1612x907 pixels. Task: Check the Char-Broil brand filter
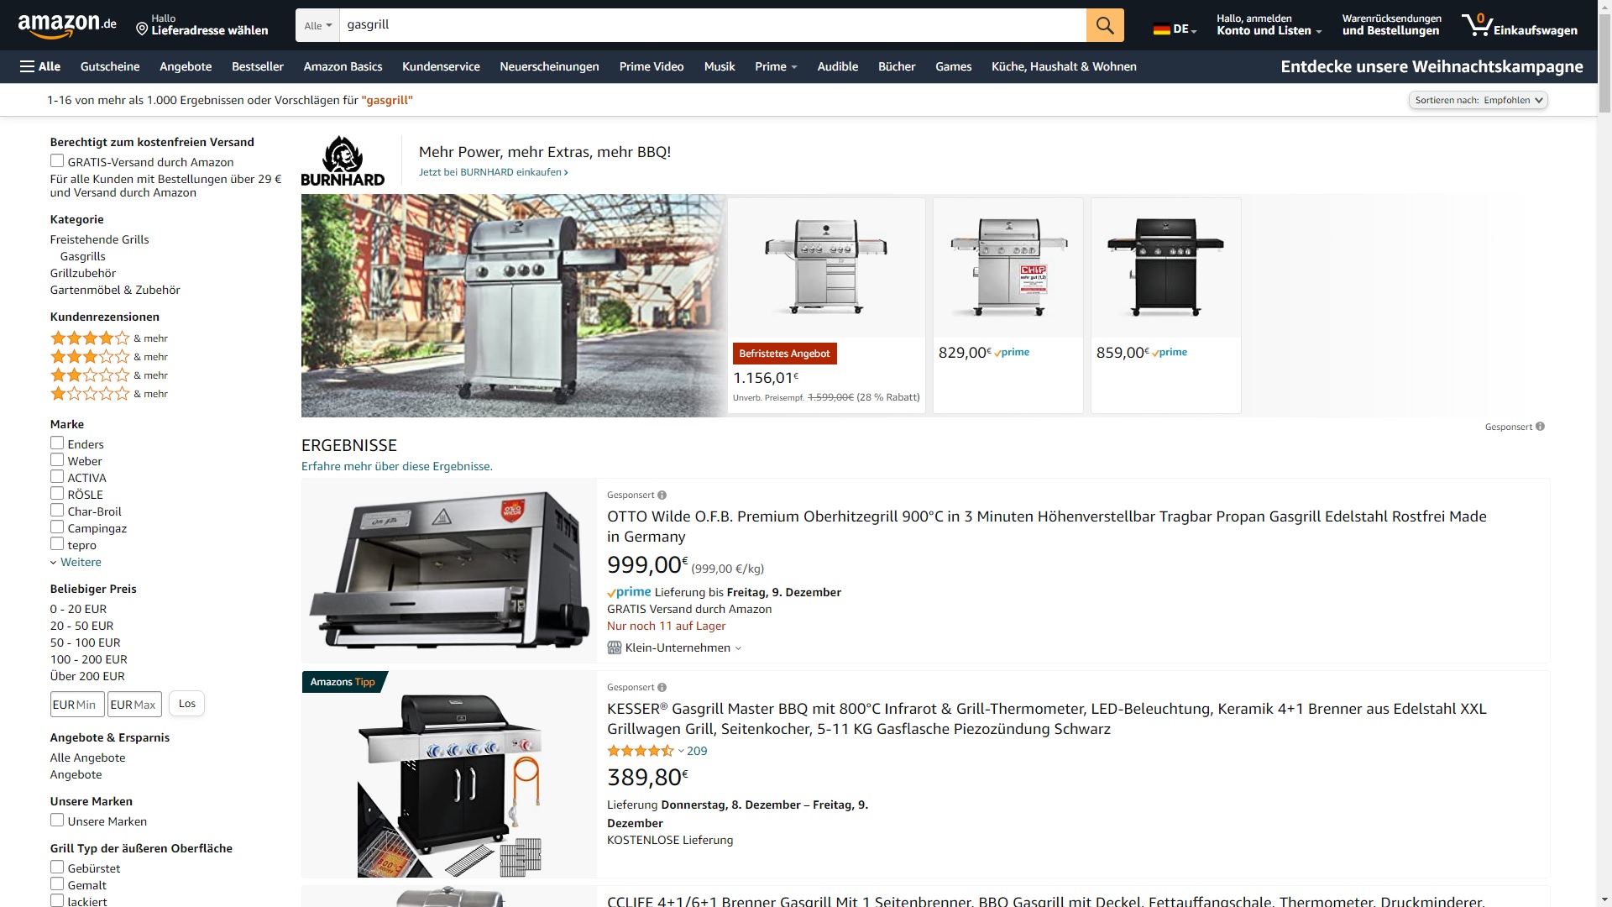coord(57,511)
